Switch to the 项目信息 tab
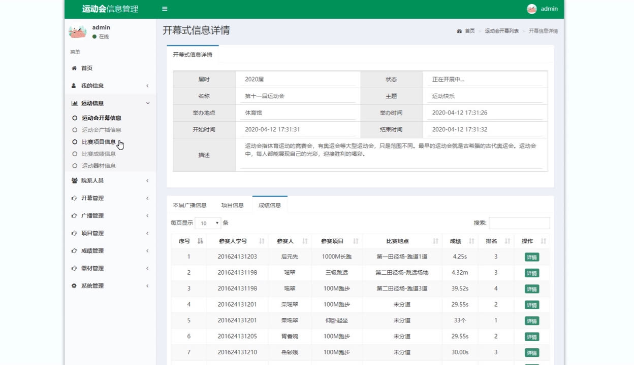Viewport: 634px width, 365px height. click(x=232, y=205)
